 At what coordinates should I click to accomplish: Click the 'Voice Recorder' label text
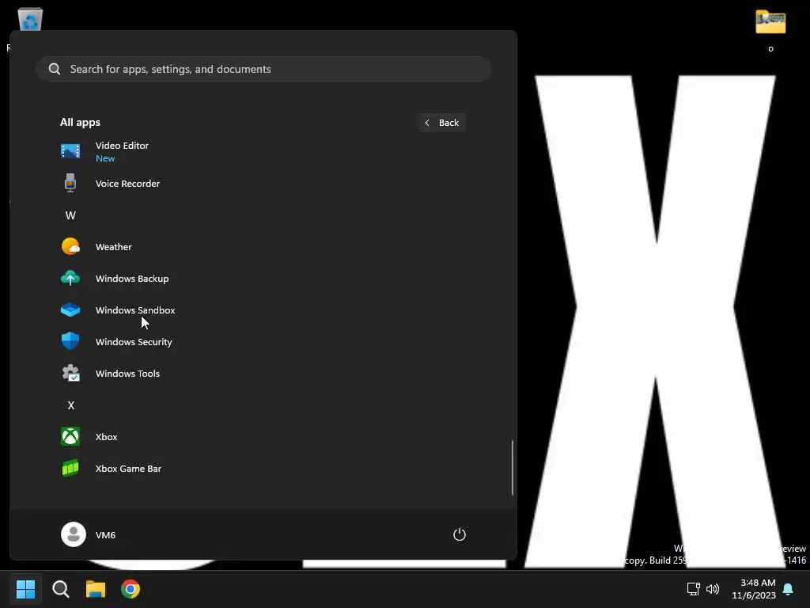coord(127,184)
